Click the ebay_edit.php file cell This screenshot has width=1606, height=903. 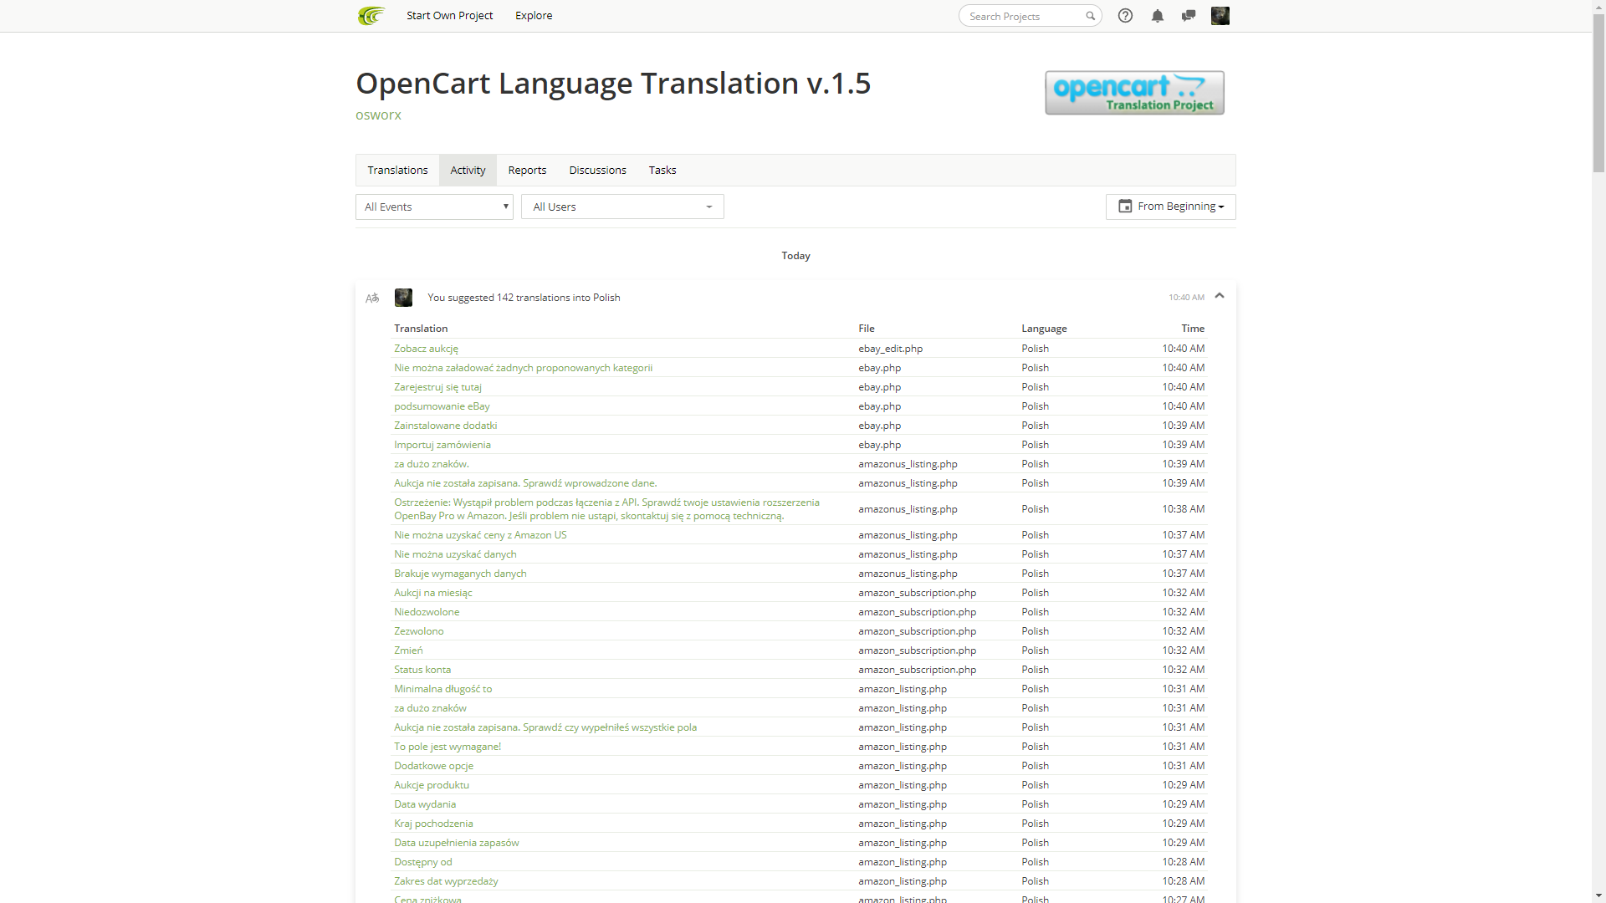point(890,349)
